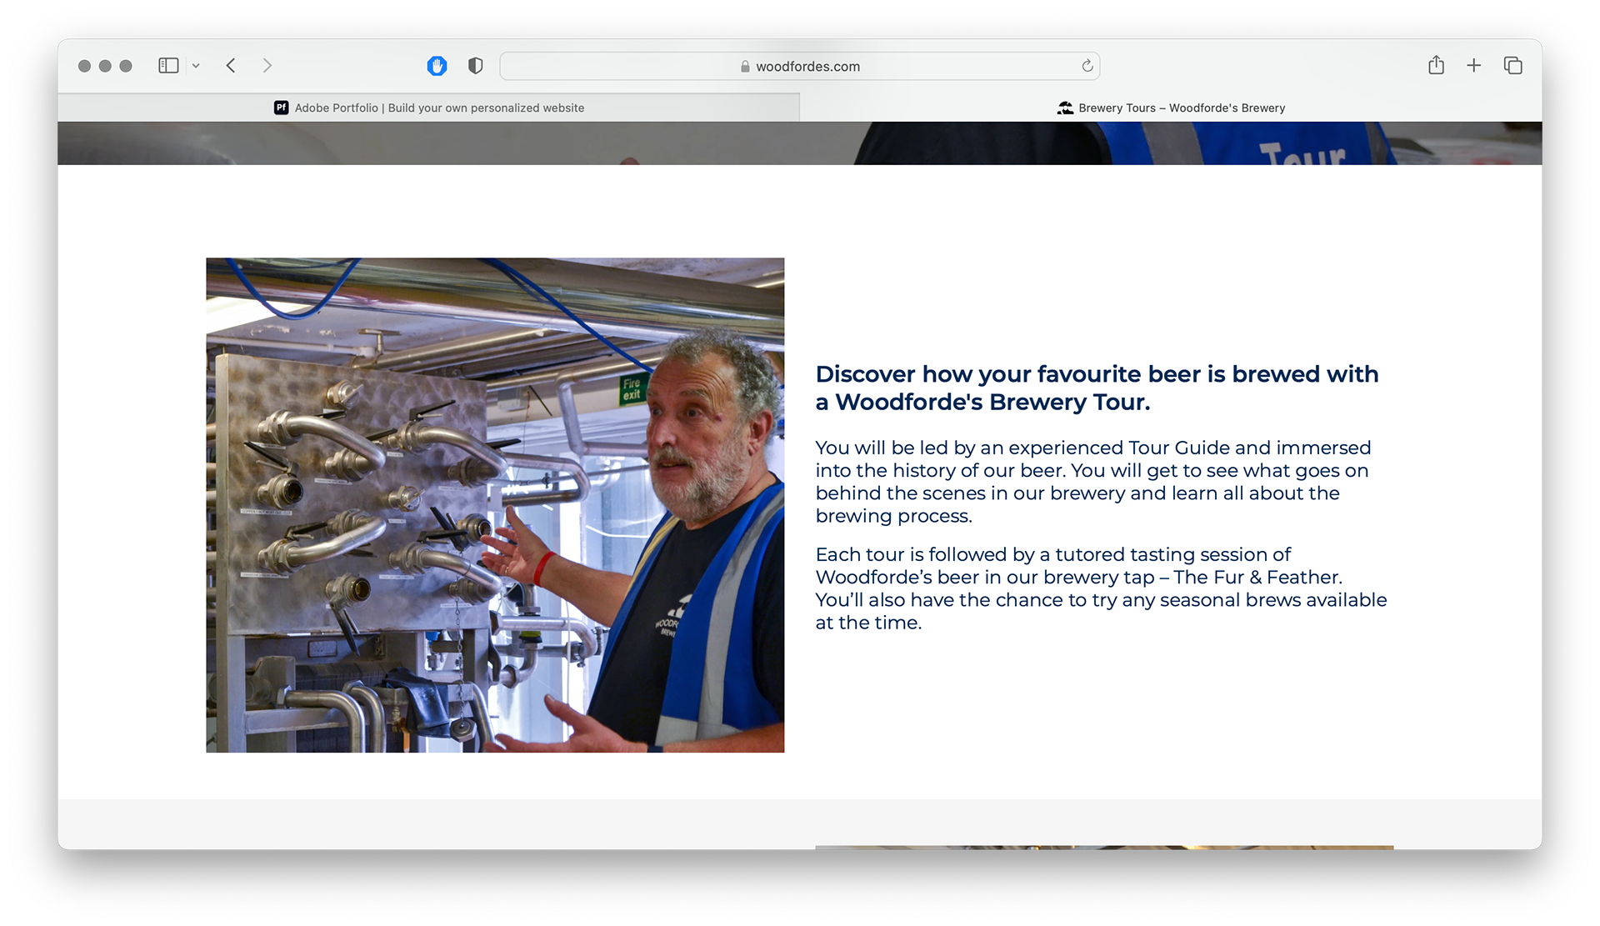The height and width of the screenshot is (926, 1600).
Task: Open a new tab with plus button
Action: coord(1473,66)
